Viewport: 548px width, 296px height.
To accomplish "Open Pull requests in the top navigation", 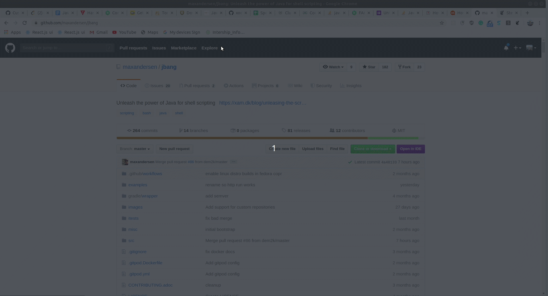I will point(133,48).
